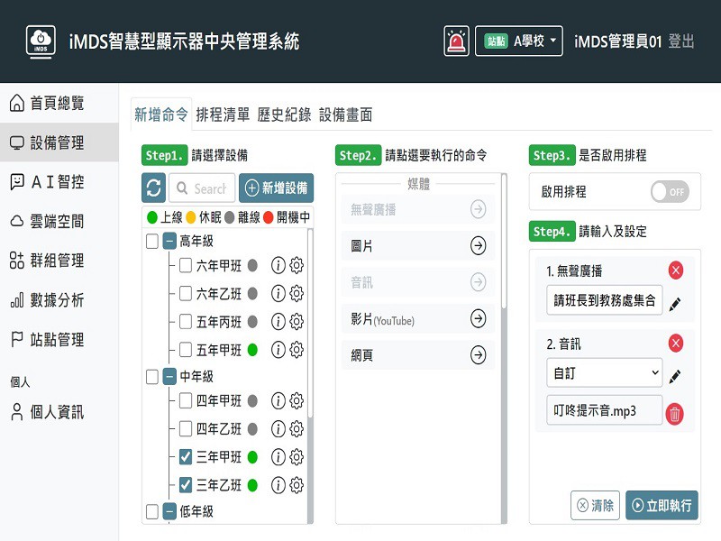Uncheck the 三年甲班 checkbox
The width and height of the screenshot is (721, 541).
click(x=186, y=457)
